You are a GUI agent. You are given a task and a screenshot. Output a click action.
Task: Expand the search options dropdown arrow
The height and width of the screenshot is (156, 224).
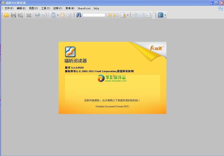(128, 15)
